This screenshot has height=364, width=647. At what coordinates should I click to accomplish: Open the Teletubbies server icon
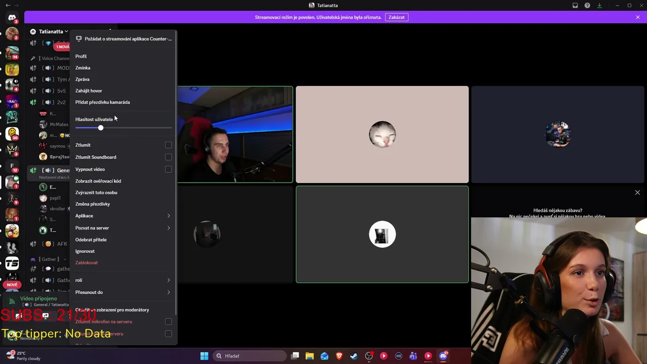(12, 231)
